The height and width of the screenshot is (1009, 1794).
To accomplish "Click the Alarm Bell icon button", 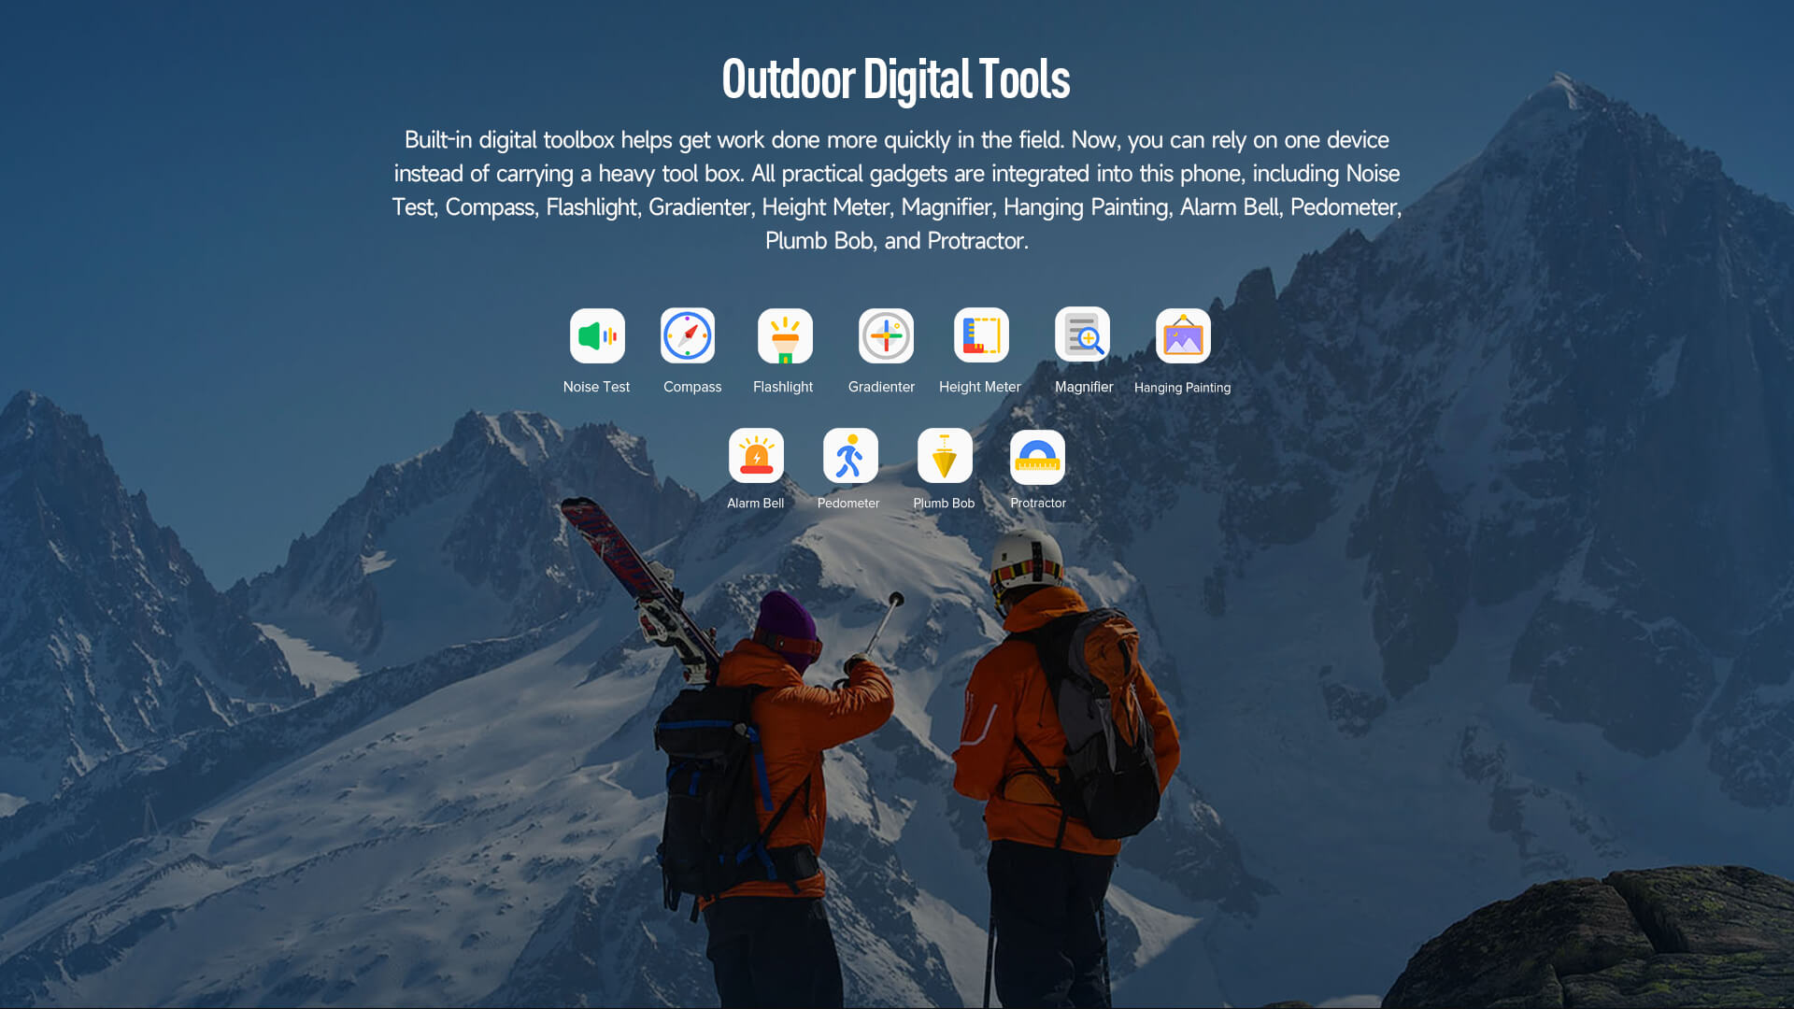I will 755,455.
